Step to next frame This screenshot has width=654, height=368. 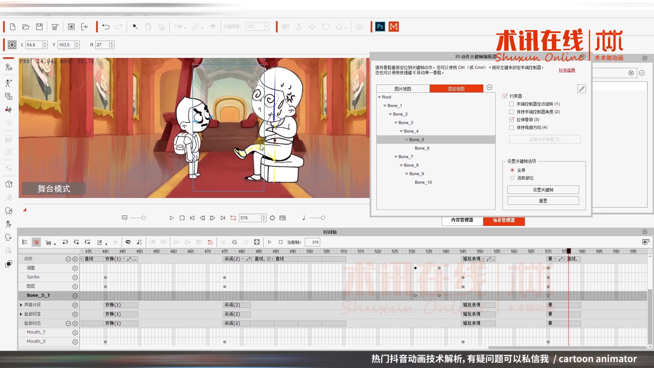pyautogui.click(x=213, y=218)
